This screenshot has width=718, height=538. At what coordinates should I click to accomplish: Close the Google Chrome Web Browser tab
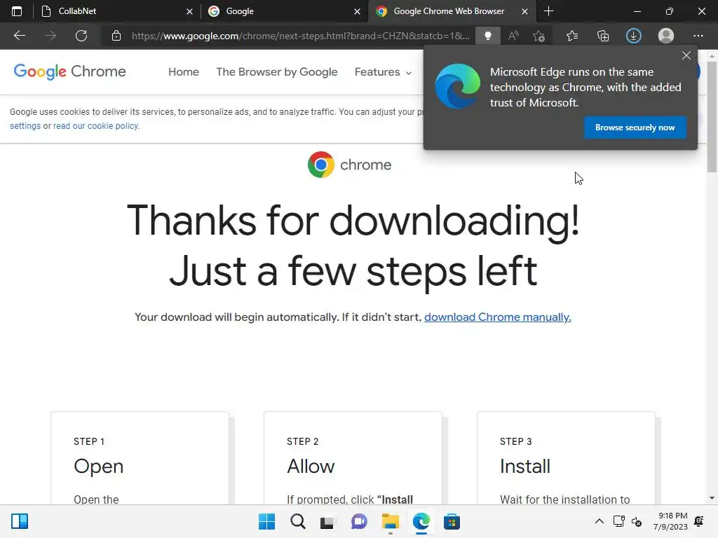(x=524, y=11)
